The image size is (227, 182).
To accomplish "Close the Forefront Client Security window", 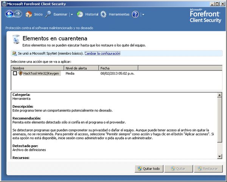I will pos(222,4).
